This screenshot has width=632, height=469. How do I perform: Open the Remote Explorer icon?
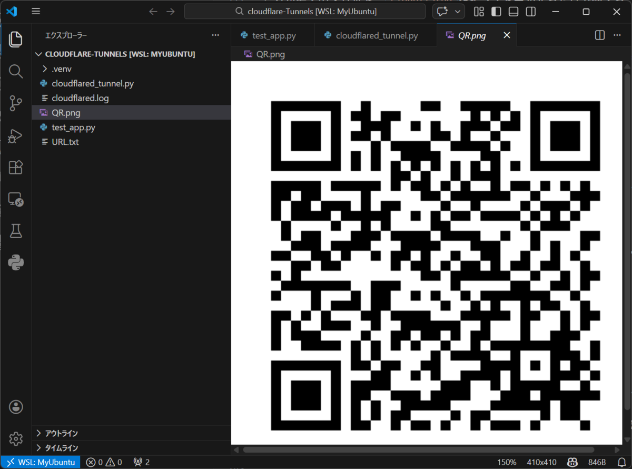pos(16,199)
